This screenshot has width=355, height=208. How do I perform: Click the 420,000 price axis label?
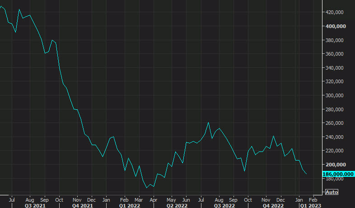(336, 13)
